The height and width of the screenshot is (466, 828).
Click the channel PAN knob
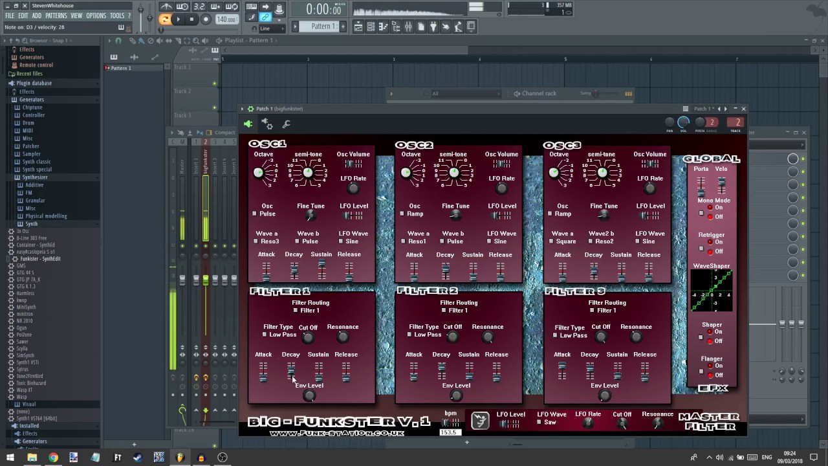(x=670, y=122)
